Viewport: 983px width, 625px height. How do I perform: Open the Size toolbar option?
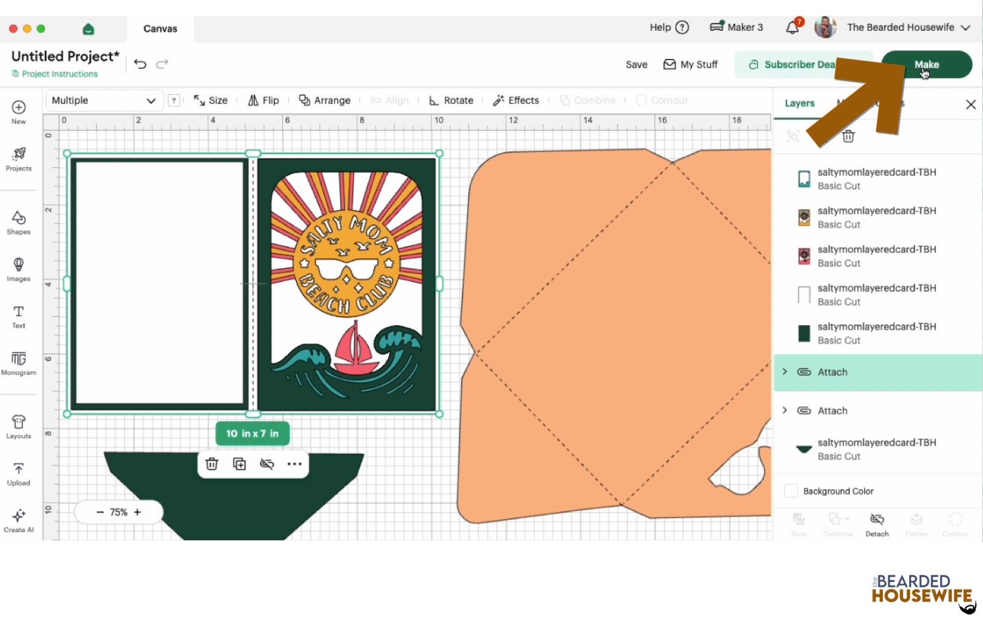[x=211, y=100]
